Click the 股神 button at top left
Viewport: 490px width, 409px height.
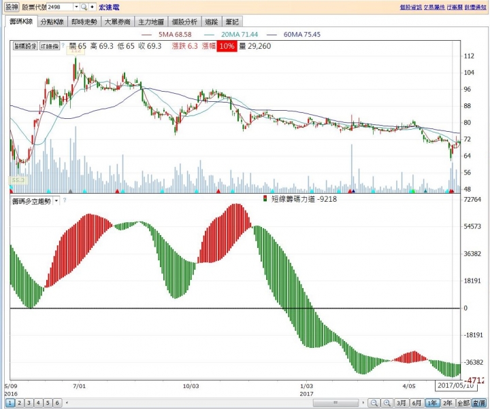click(12, 7)
